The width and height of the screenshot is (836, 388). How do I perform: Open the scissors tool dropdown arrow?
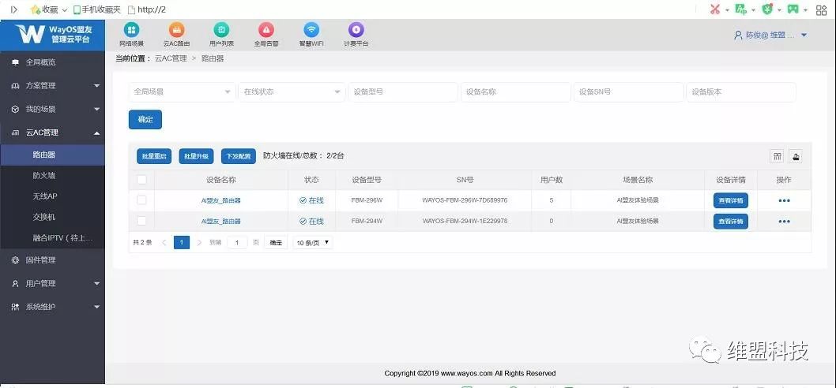click(x=727, y=10)
